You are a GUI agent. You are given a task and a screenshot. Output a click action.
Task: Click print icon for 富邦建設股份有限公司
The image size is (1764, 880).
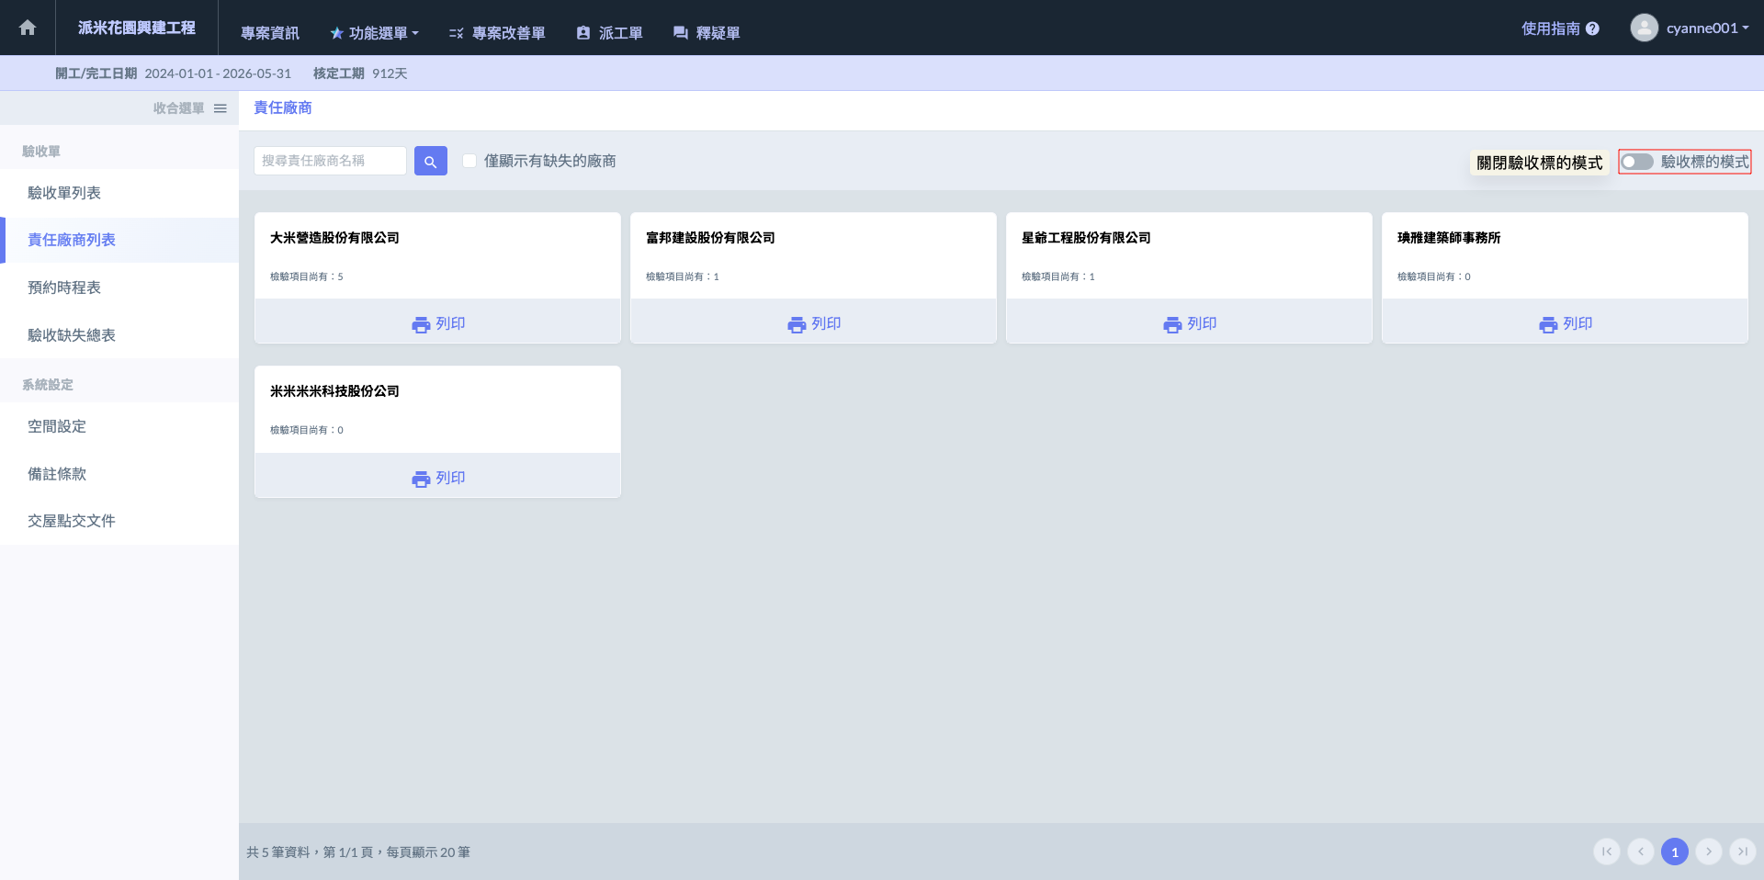[x=797, y=324]
